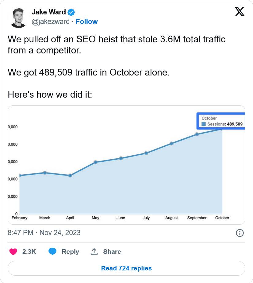Viewport: 253px width, 283px height.
Task: Click the Sessions legend color square
Action: click(x=204, y=124)
